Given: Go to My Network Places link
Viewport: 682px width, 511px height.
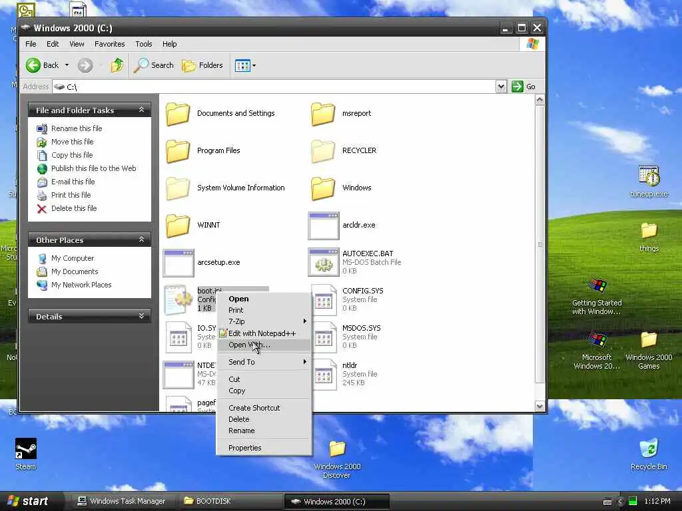Looking at the screenshot, I should click(x=81, y=285).
